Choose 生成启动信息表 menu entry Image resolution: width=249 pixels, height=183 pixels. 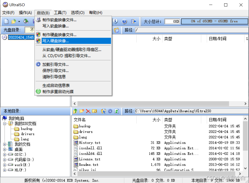(x=73, y=86)
